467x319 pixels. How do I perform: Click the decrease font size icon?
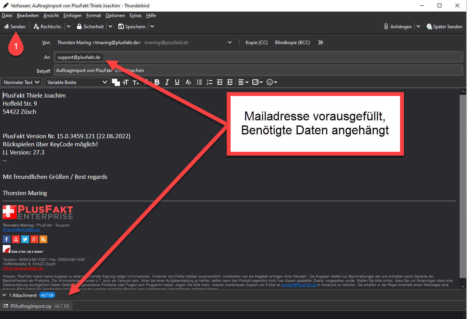click(x=135, y=82)
